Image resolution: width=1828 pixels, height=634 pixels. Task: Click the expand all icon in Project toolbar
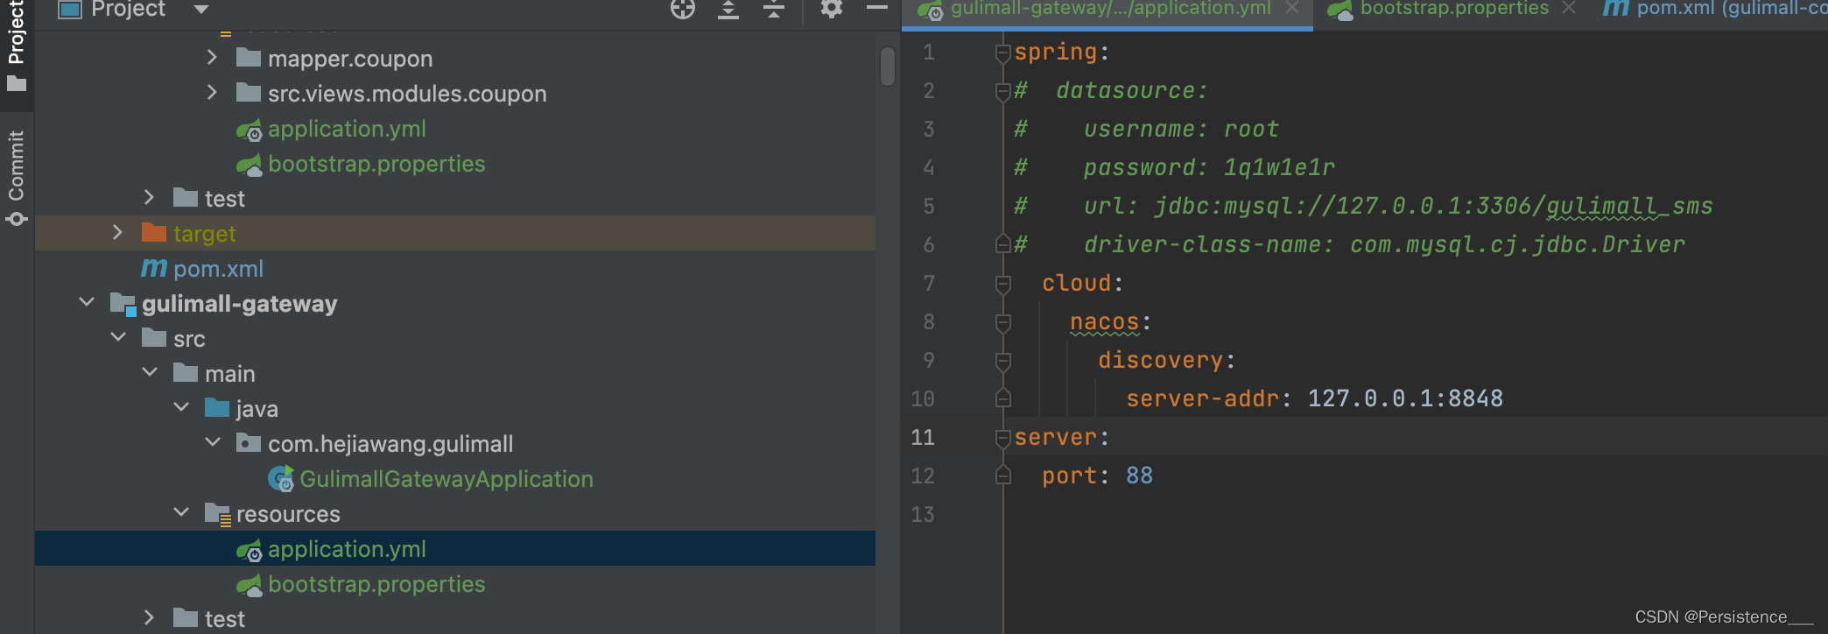(x=728, y=10)
